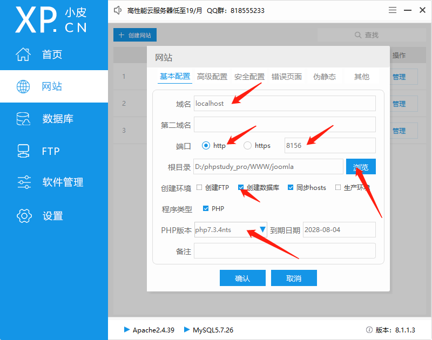Click the Apache2.4.39 play icon
This screenshot has height=340, width=432.
click(127, 329)
